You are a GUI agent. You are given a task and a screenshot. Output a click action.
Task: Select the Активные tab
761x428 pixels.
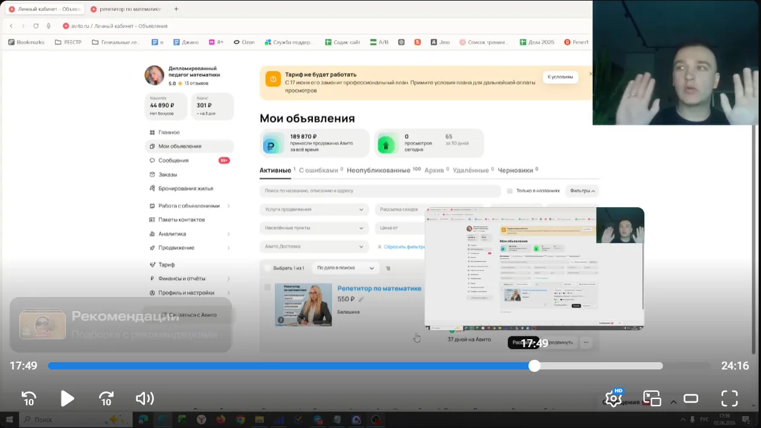(275, 170)
